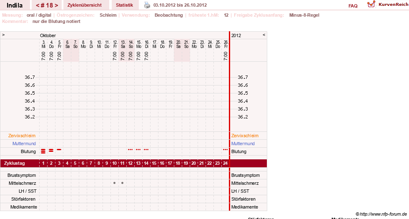Click the Mittelschmerz dot on cycle day 10
409x219 pixels.
[x=115, y=183]
